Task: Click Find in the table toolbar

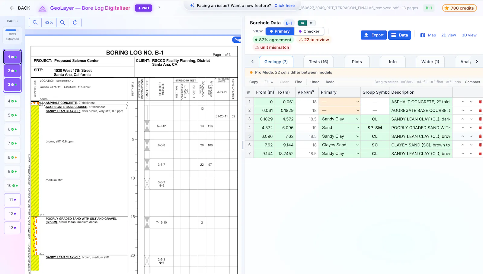Action: click(299, 82)
